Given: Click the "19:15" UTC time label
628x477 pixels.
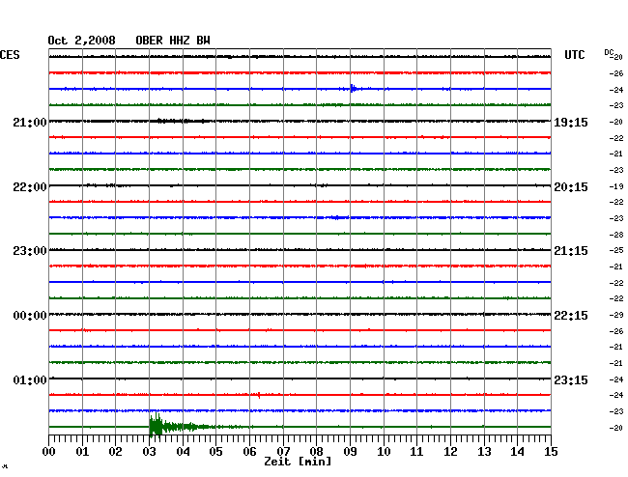Looking at the screenshot, I should click(571, 123).
